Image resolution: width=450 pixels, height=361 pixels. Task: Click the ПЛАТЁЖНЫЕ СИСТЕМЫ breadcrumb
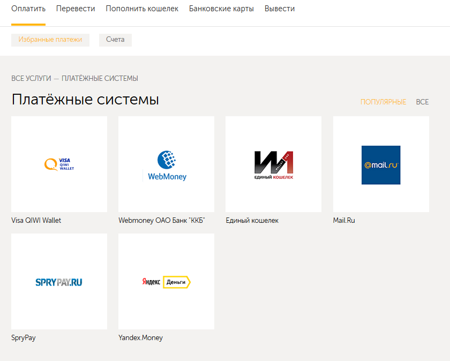pyautogui.click(x=100, y=78)
